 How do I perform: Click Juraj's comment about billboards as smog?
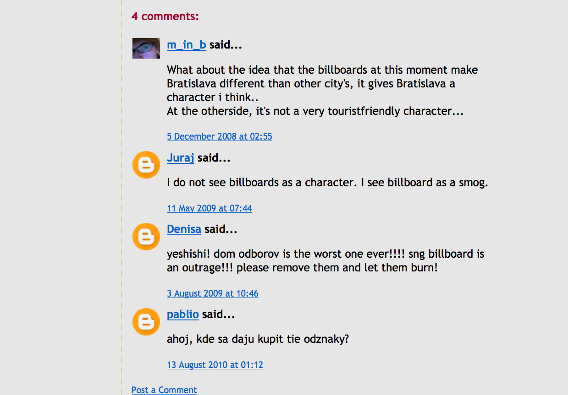pyautogui.click(x=327, y=183)
